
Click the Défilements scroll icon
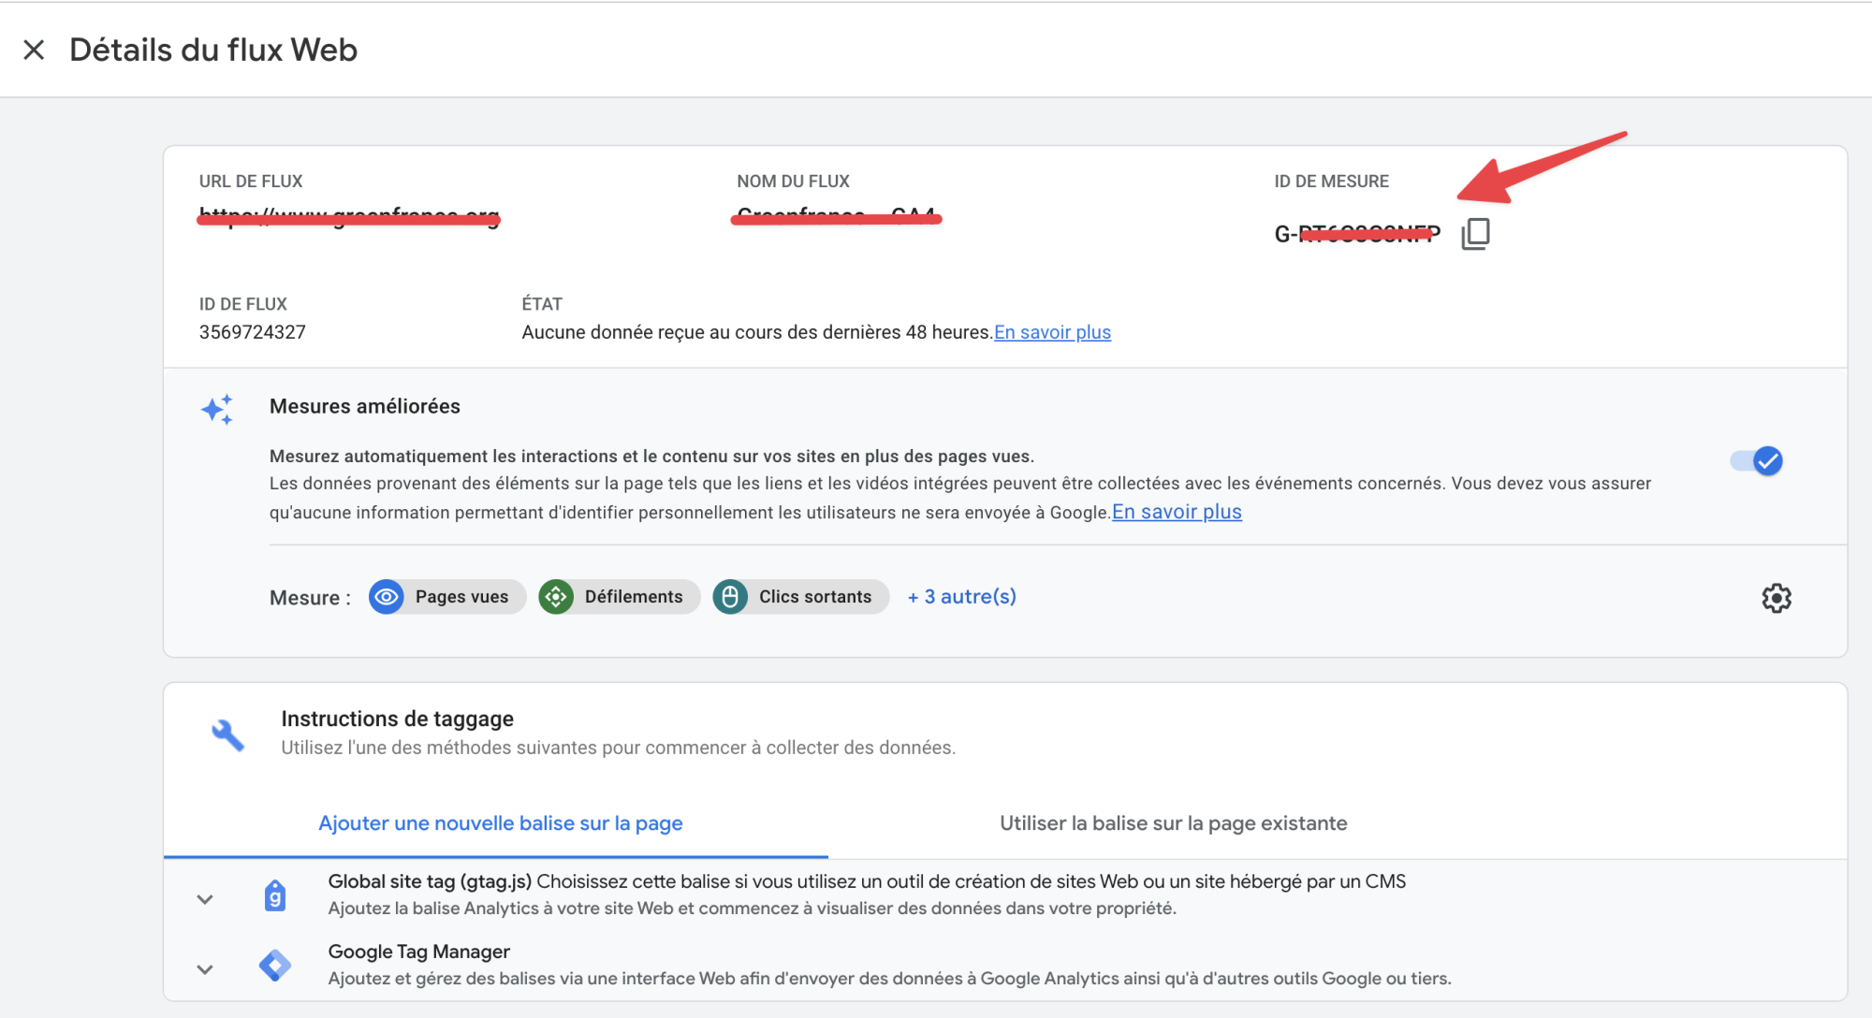556,597
